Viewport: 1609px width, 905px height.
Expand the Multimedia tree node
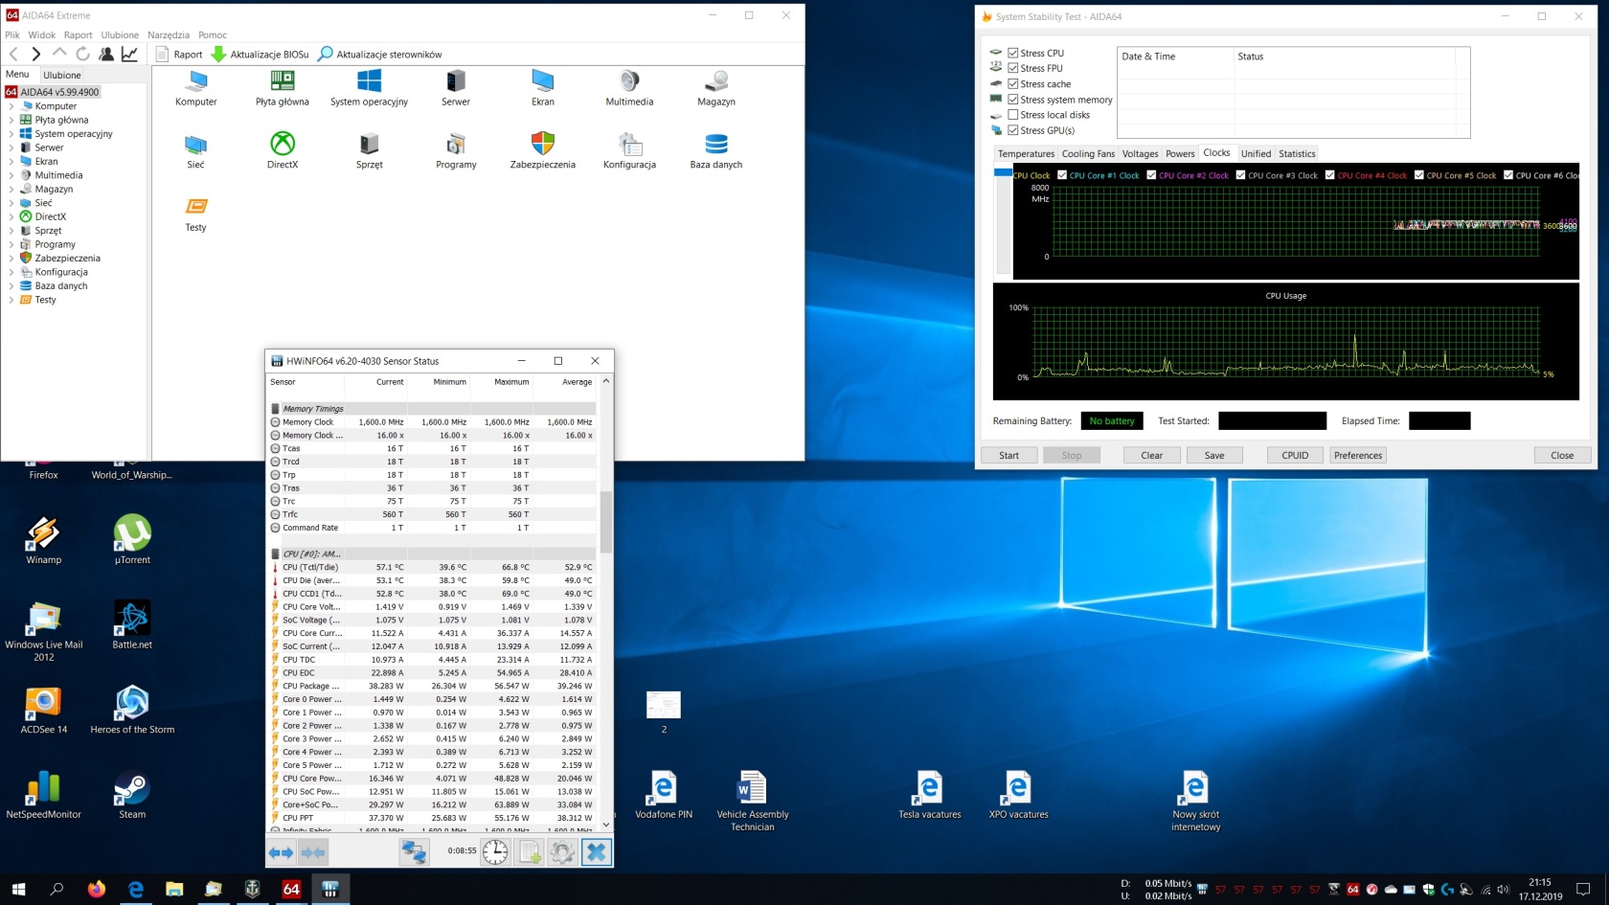(x=11, y=175)
